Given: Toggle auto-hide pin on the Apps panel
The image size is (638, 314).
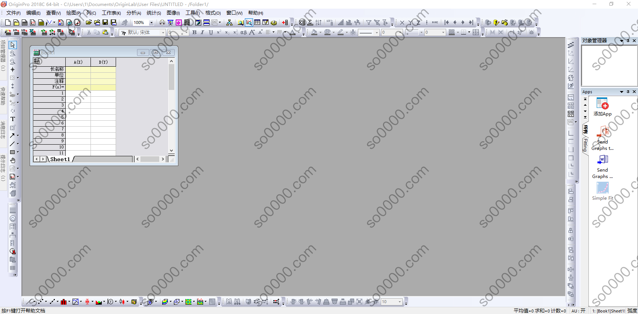Looking at the screenshot, I should click(x=628, y=92).
